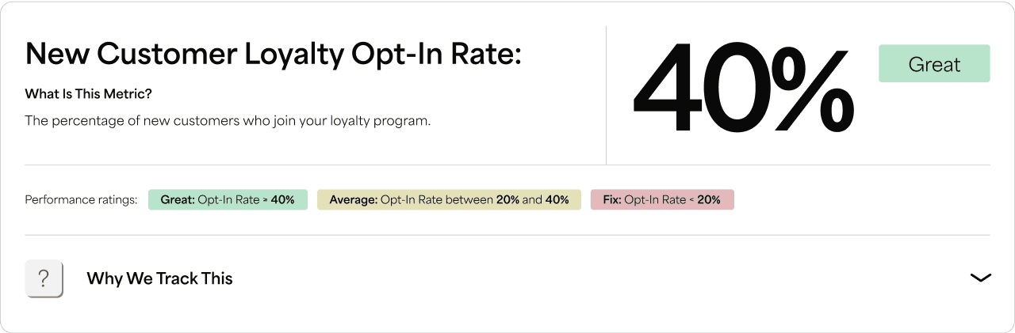1015x333 pixels.
Task: Click the Why We Track This label
Action: point(159,278)
